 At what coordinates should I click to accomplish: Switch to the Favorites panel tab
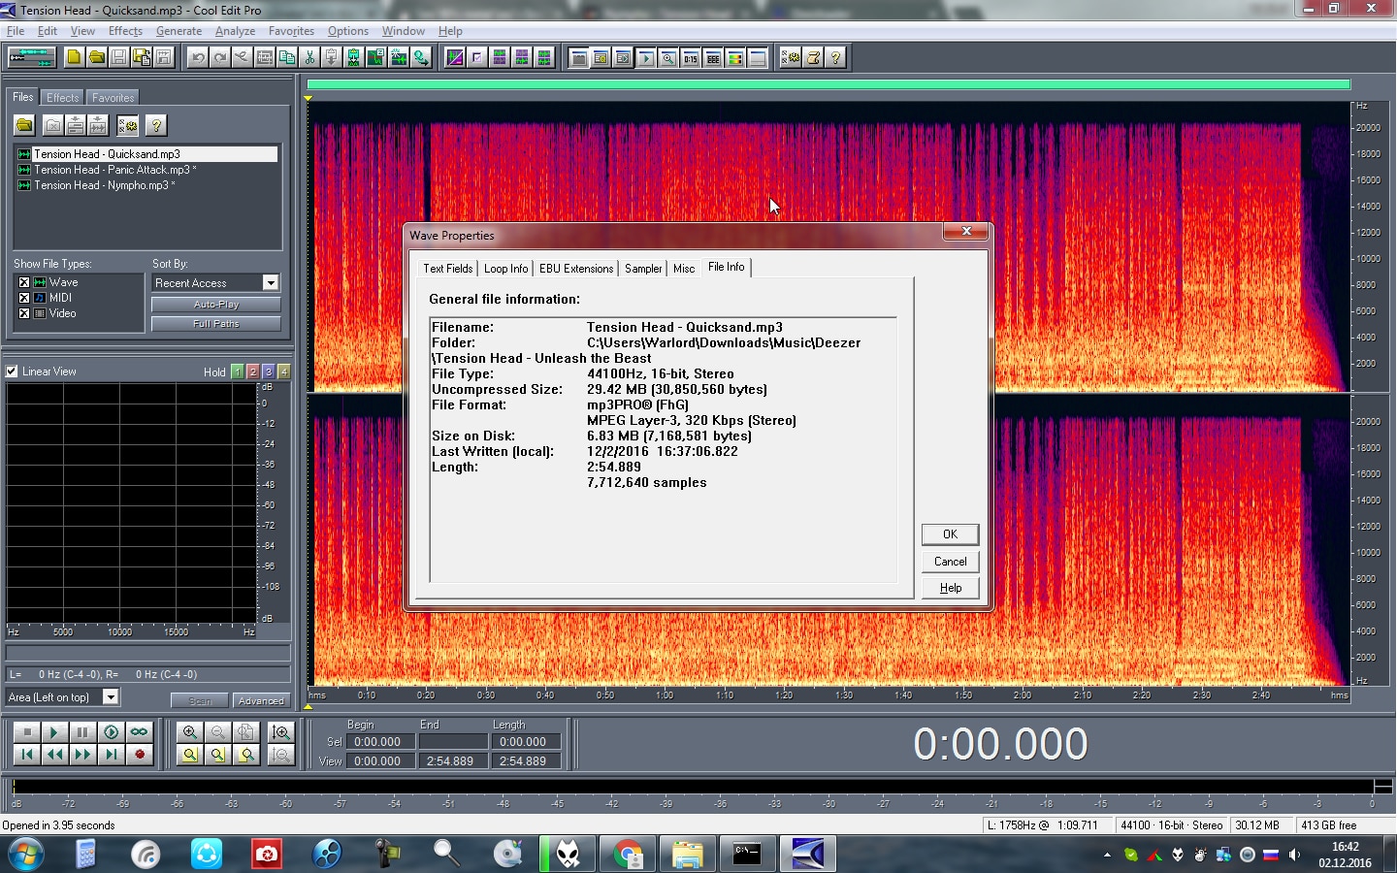114,98
